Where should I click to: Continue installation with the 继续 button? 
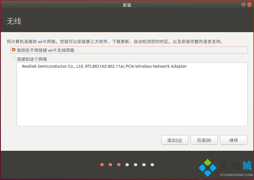(233, 140)
